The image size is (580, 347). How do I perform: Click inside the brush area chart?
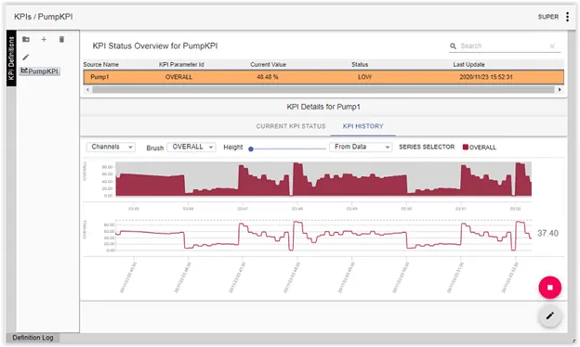pyautogui.click(x=323, y=179)
